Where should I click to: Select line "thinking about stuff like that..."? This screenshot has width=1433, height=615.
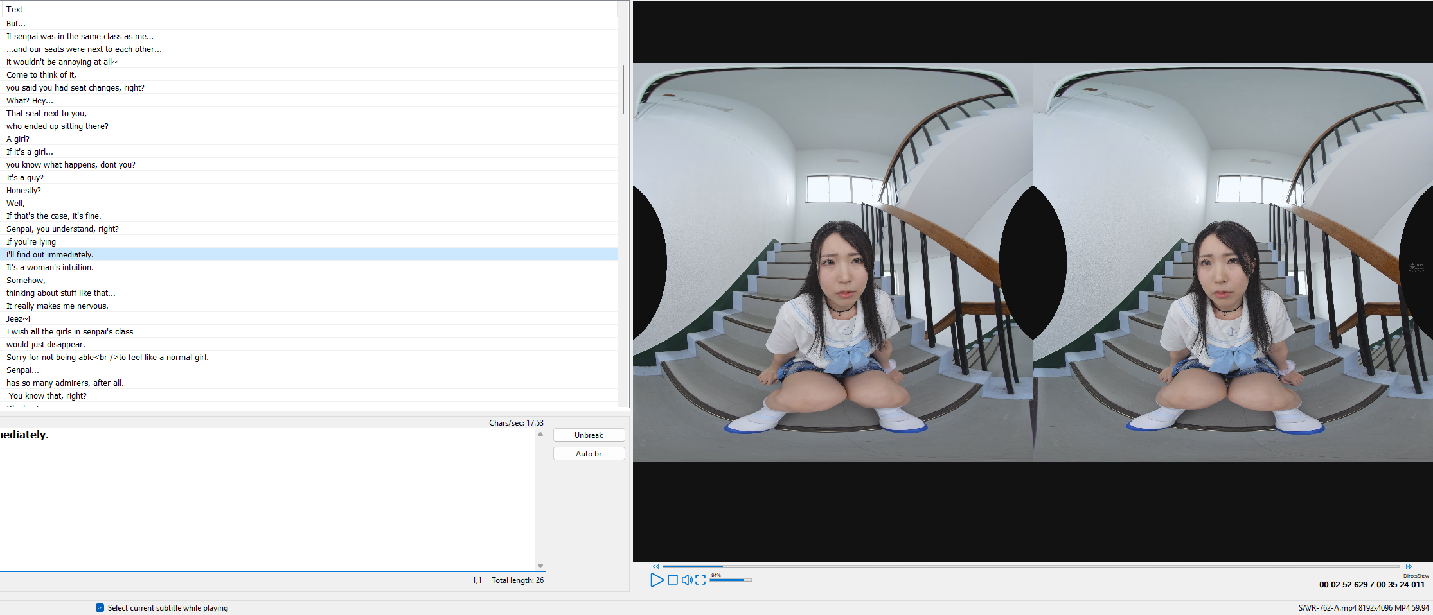[310, 293]
